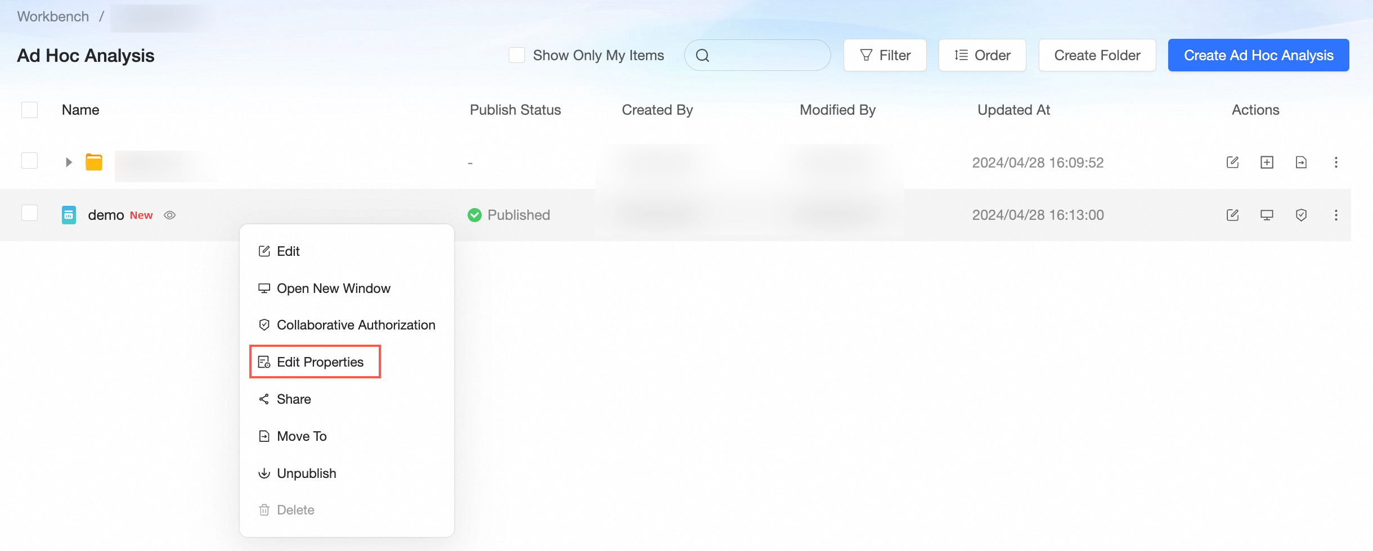Open the more options menu for folder row
1373x551 pixels.
pos(1336,162)
